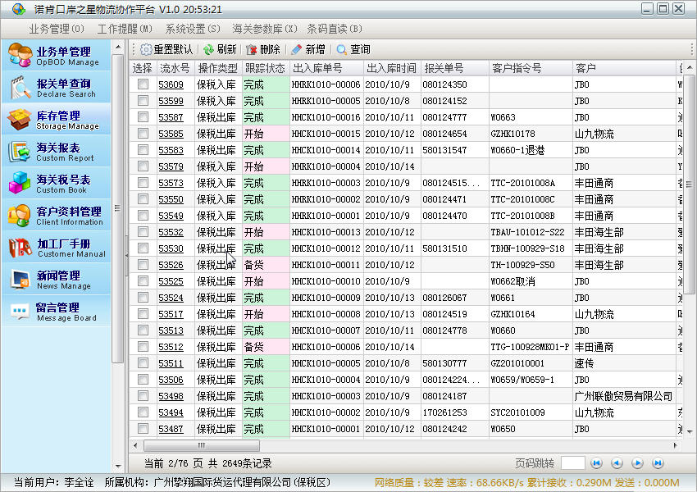Open 业务单管理 OpBOD Manage sidebar icon
Viewport: 697px width, 492px height.
tap(20, 56)
